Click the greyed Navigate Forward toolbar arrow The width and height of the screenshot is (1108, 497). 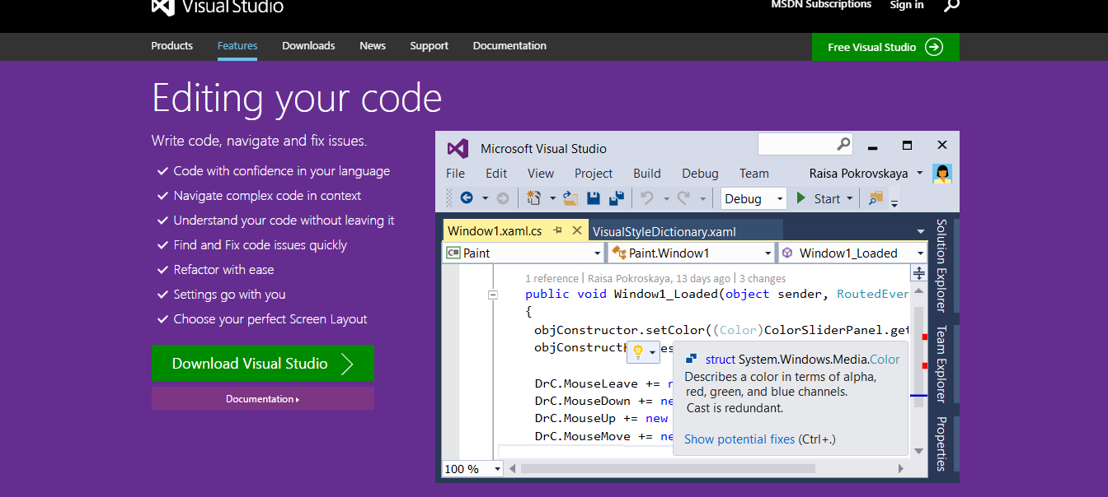[x=503, y=198]
